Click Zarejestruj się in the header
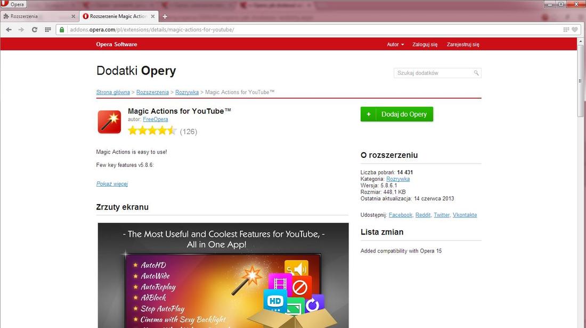Viewport: 586px width, 328px height. coord(463,44)
